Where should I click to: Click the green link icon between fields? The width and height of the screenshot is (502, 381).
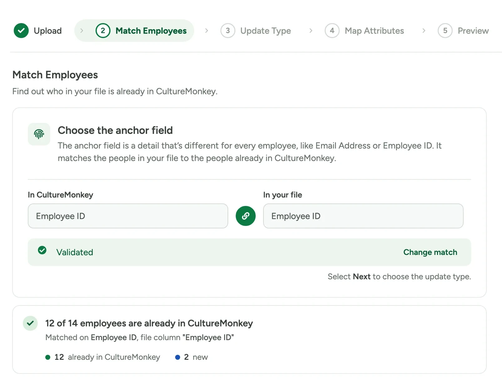246,216
